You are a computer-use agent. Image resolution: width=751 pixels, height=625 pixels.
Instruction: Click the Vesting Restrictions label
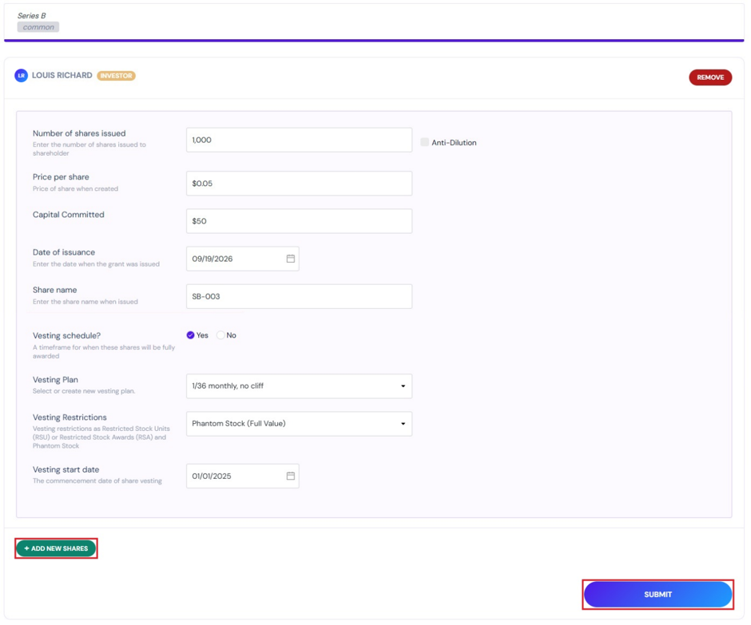coord(70,417)
